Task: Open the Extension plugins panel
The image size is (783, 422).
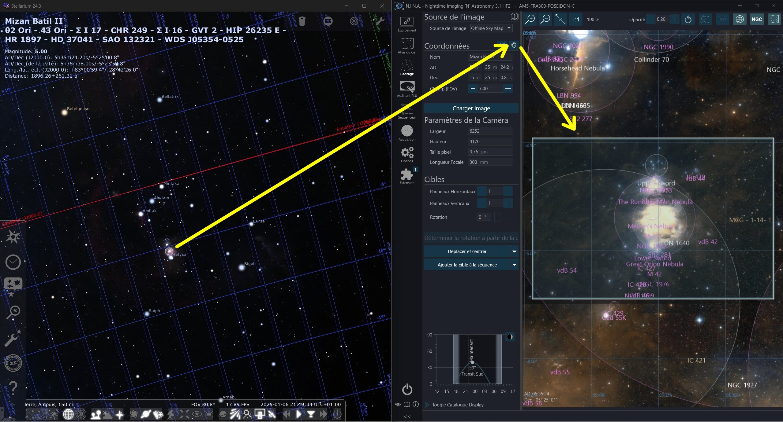Action: (x=407, y=176)
